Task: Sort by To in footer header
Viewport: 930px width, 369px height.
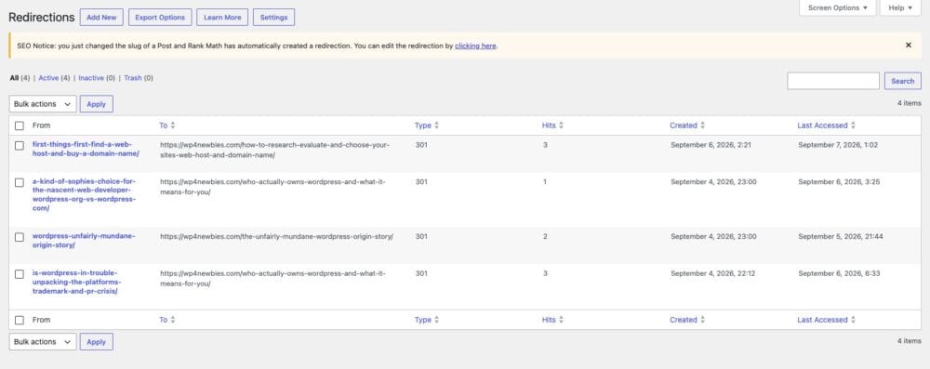Action: 167,320
